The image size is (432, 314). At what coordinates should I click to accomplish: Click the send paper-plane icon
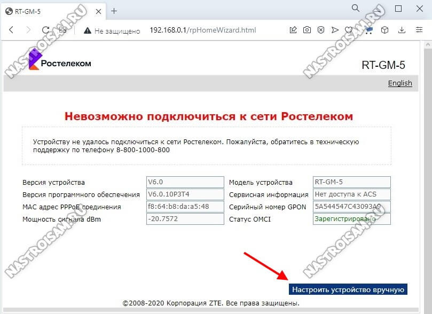[335, 30]
